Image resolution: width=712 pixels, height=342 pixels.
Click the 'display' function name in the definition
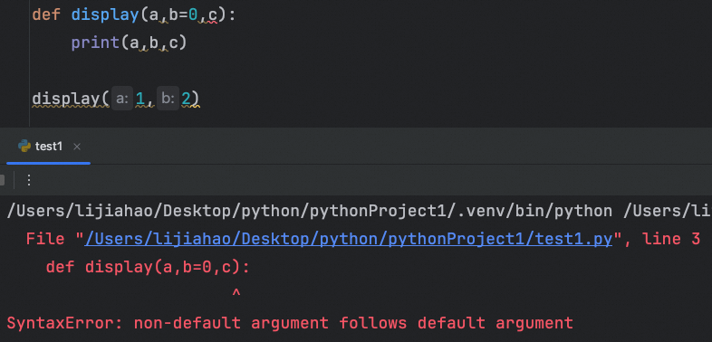[105, 15]
